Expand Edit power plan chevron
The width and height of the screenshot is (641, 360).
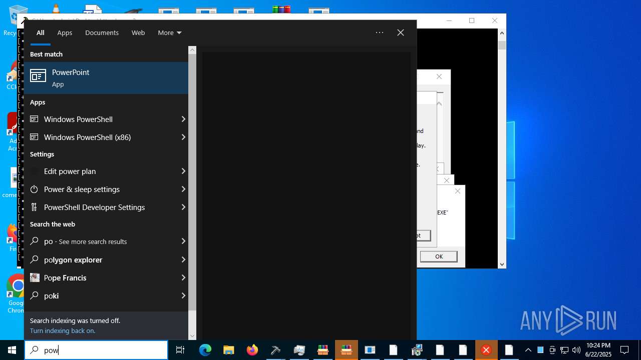[x=183, y=171]
